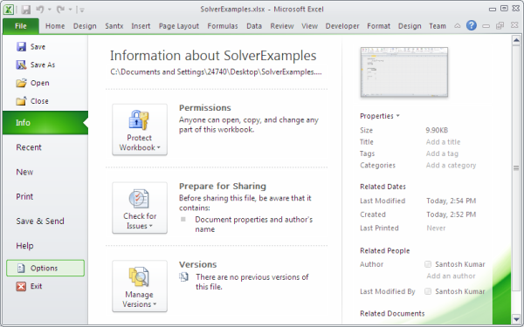
Task: Minimize the ribbon using caret icon
Action: coord(457,25)
